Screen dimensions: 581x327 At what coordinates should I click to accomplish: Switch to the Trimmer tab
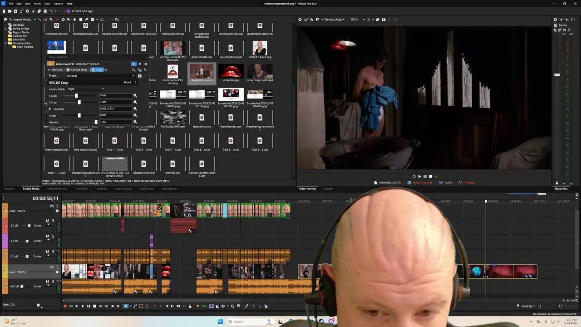click(328, 188)
